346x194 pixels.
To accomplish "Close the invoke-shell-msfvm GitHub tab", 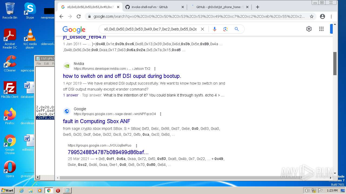I will tap(182, 7).
